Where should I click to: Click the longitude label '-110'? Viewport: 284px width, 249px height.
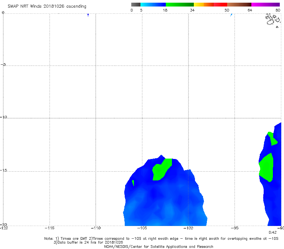coord(96,228)
